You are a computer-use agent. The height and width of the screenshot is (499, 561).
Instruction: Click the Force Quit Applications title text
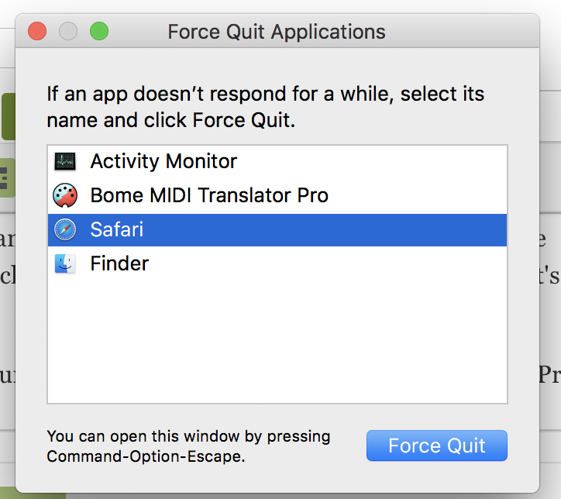pos(277,33)
